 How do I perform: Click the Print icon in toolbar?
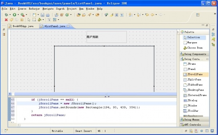(x=48, y=15)
